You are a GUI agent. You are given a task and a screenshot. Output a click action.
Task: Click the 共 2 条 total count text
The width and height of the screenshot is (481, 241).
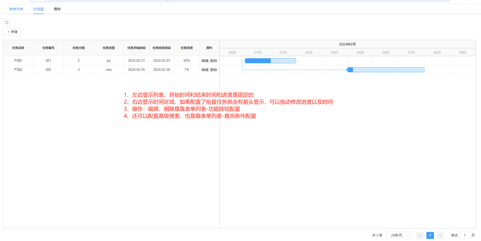[377, 235]
